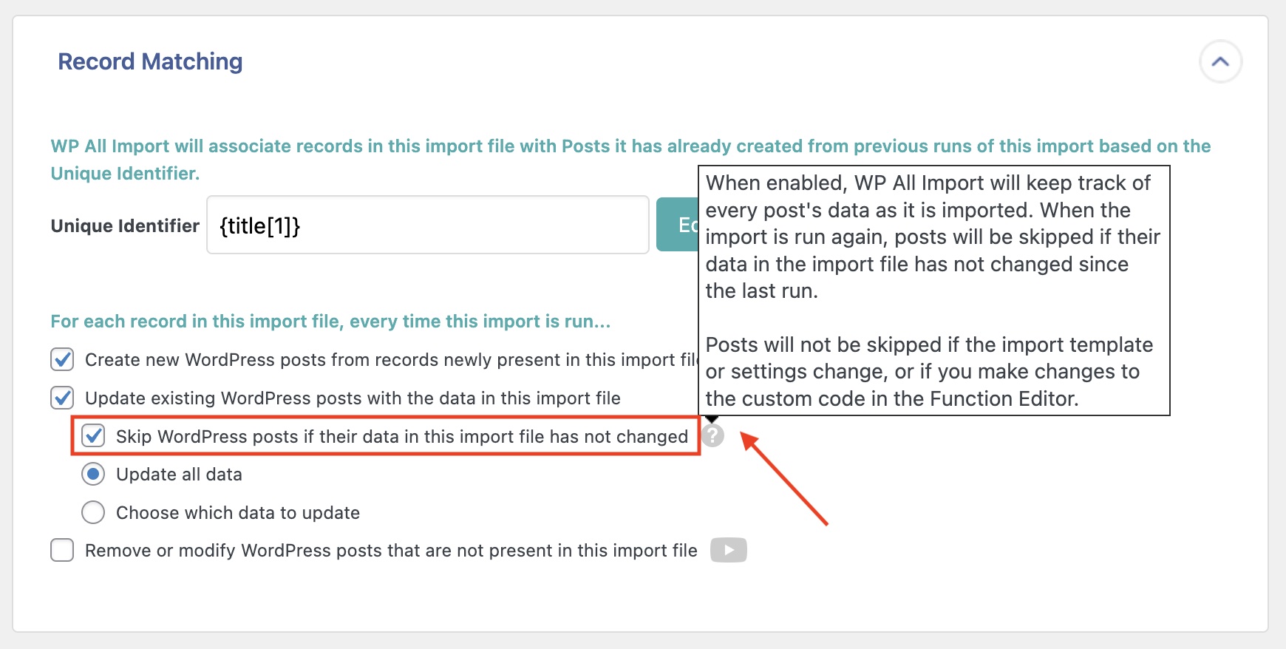Click the 'Remove or modify WordPress posts' label text
The width and height of the screenshot is (1286, 649).
pyautogui.click(x=391, y=551)
